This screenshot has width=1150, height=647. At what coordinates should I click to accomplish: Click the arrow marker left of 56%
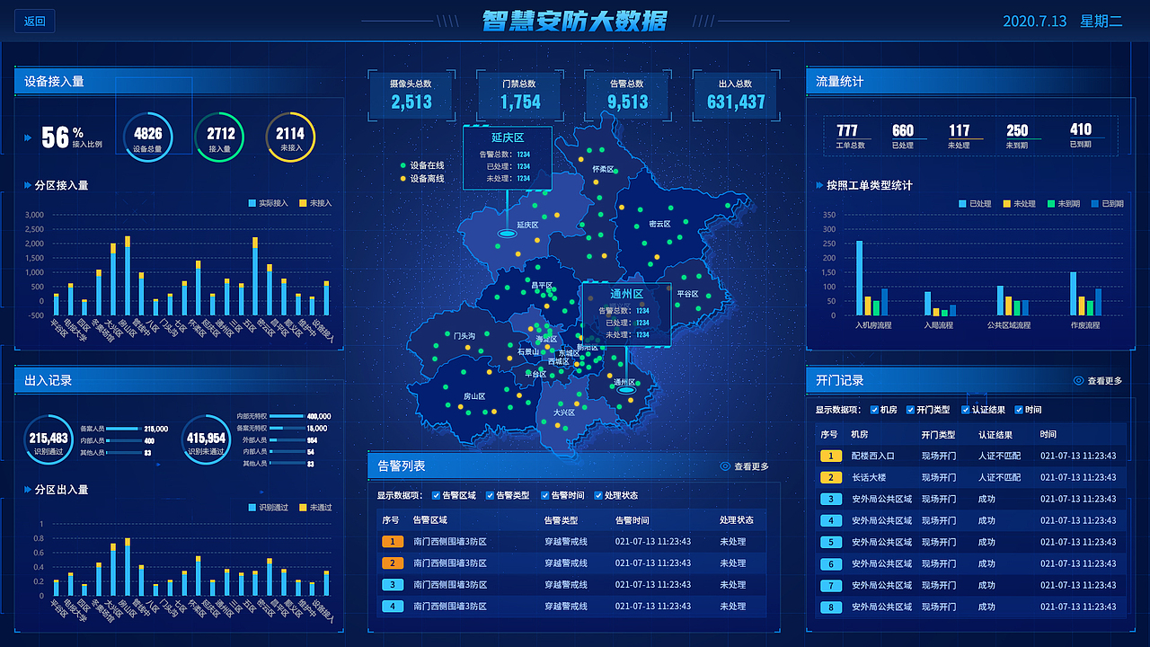[x=28, y=137]
